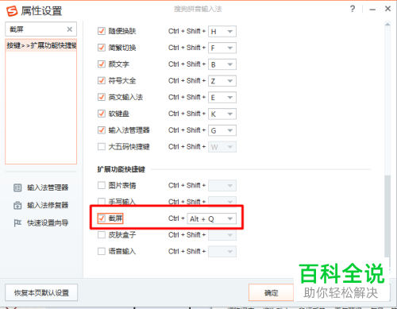This screenshot has height=309, width=397.
Task: Open the 英文输入法 key dropdown showing E
Action: tap(222, 98)
